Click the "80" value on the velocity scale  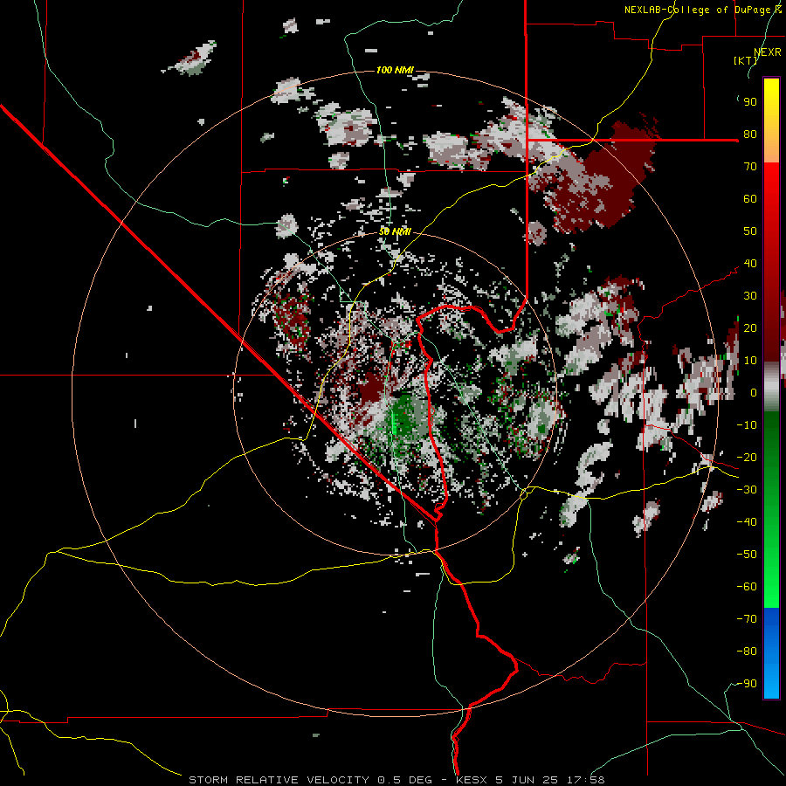click(x=750, y=134)
